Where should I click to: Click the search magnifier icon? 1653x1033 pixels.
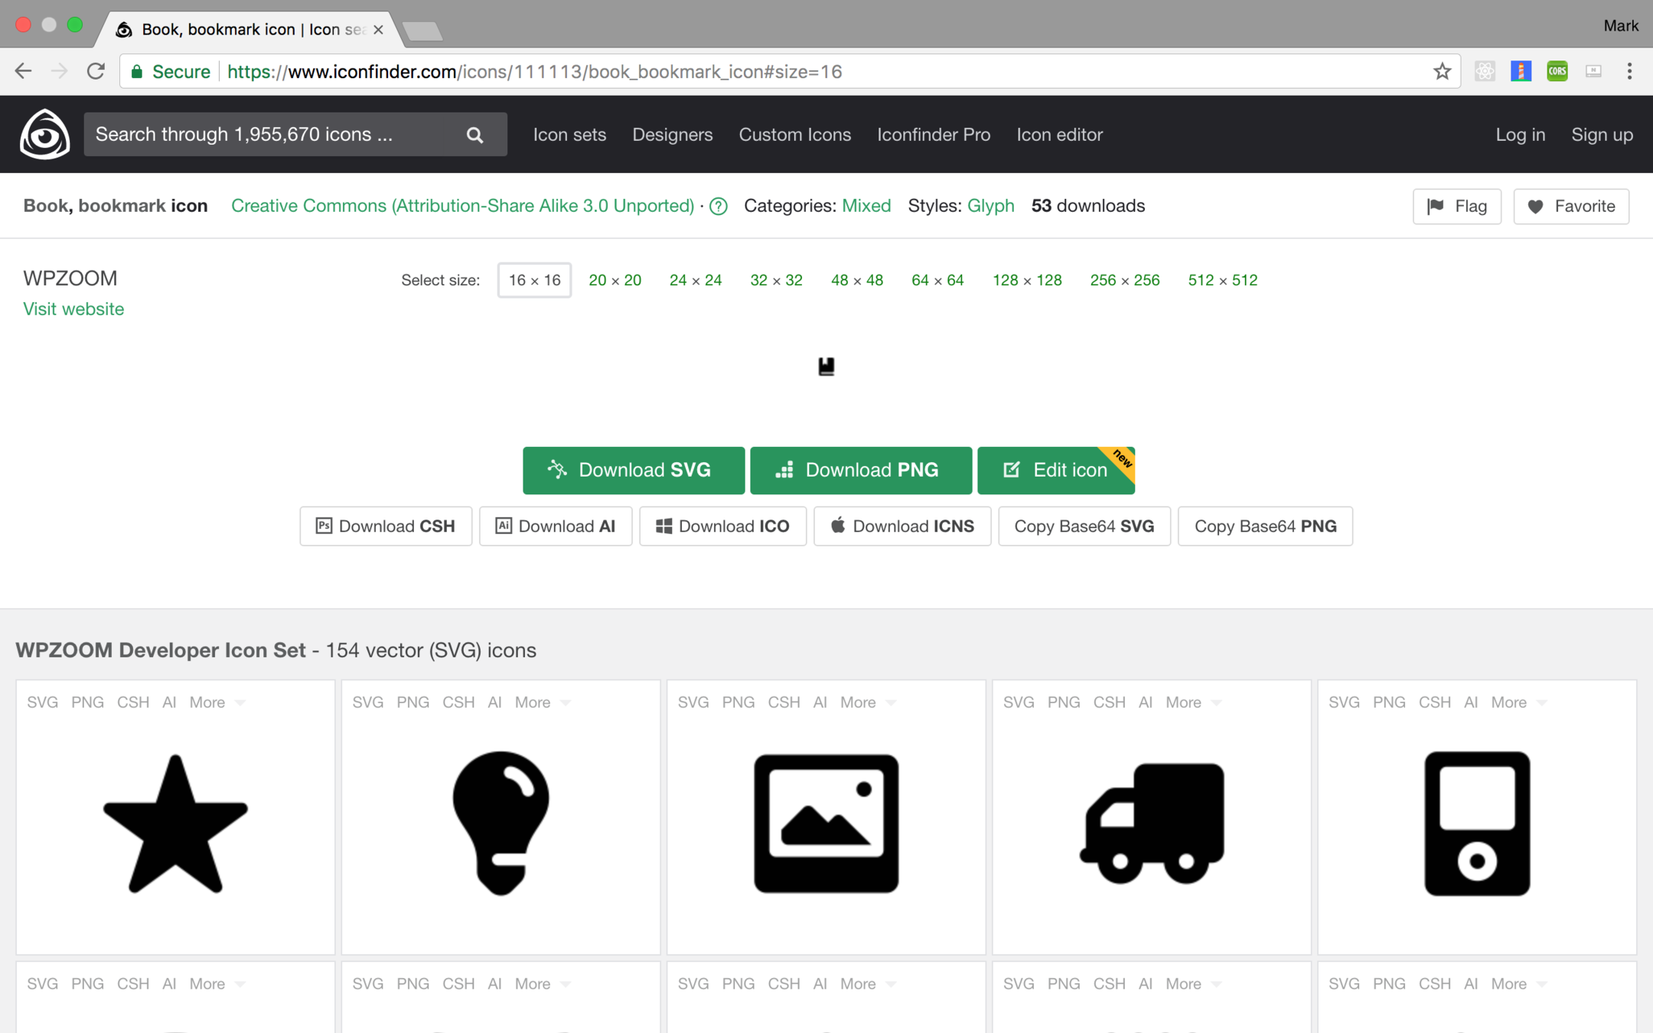pos(474,135)
